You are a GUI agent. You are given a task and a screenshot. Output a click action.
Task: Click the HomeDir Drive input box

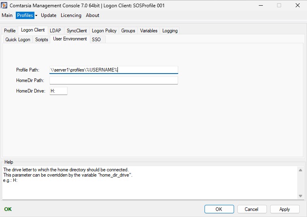coord(58,91)
